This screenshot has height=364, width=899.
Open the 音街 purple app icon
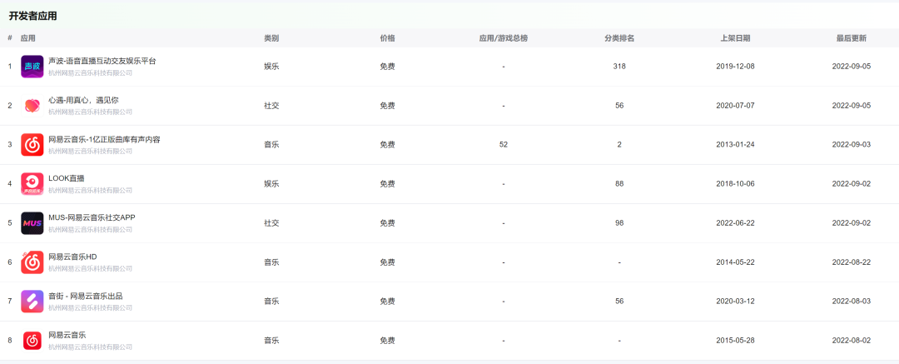point(32,302)
